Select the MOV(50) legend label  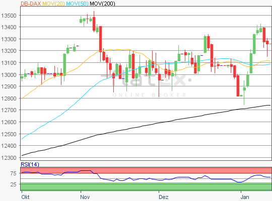(77, 4)
